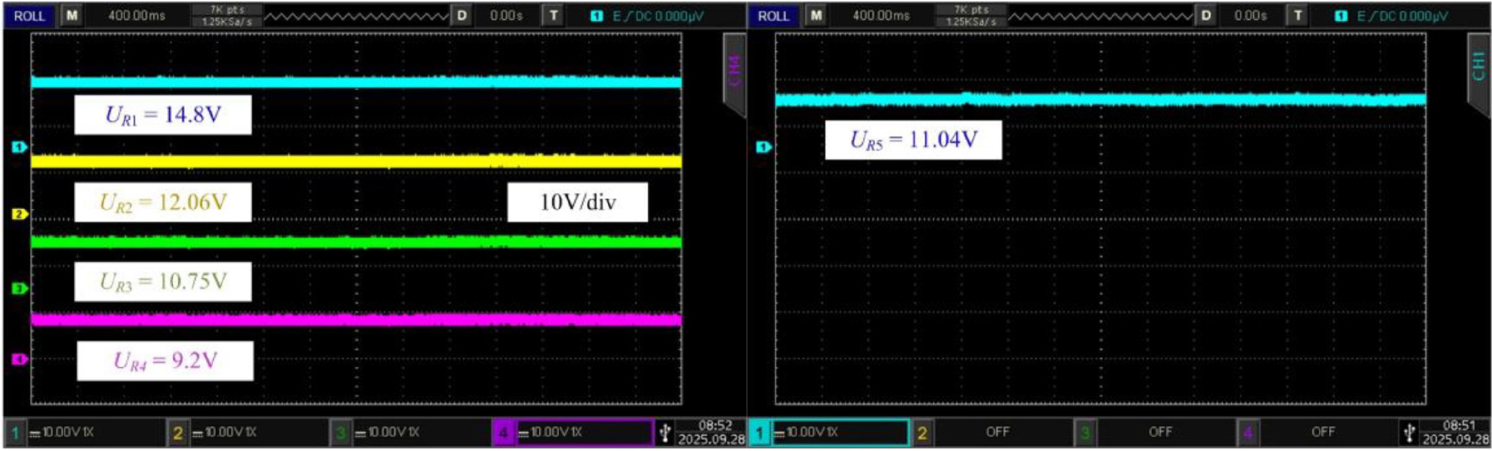Click the 0.00s delay value in right scope
The height and width of the screenshot is (451, 1492).
(x=1250, y=16)
